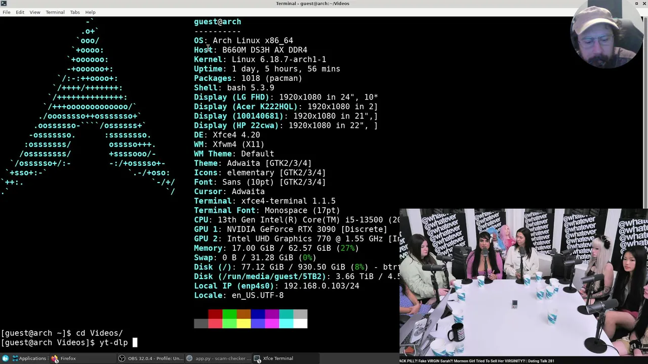Open the Terminal menu

click(55, 12)
